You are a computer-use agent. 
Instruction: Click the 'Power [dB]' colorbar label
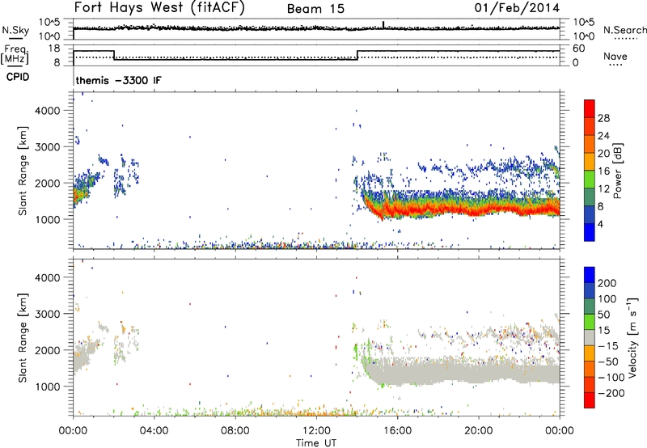[617, 171]
